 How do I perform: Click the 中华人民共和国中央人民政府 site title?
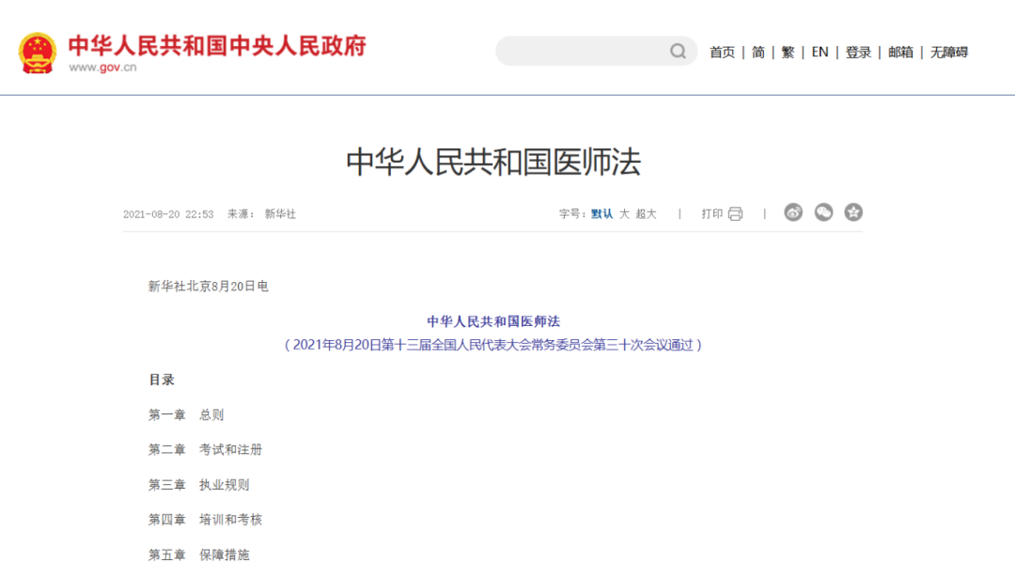coord(217,45)
